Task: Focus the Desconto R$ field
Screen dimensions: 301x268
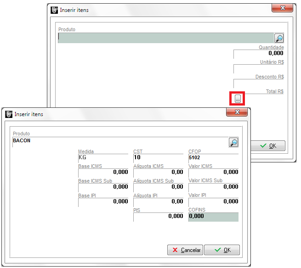Action: [x=259, y=84]
